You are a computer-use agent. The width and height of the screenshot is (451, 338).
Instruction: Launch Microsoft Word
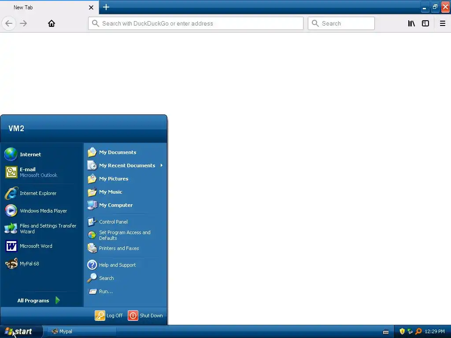click(x=42, y=246)
